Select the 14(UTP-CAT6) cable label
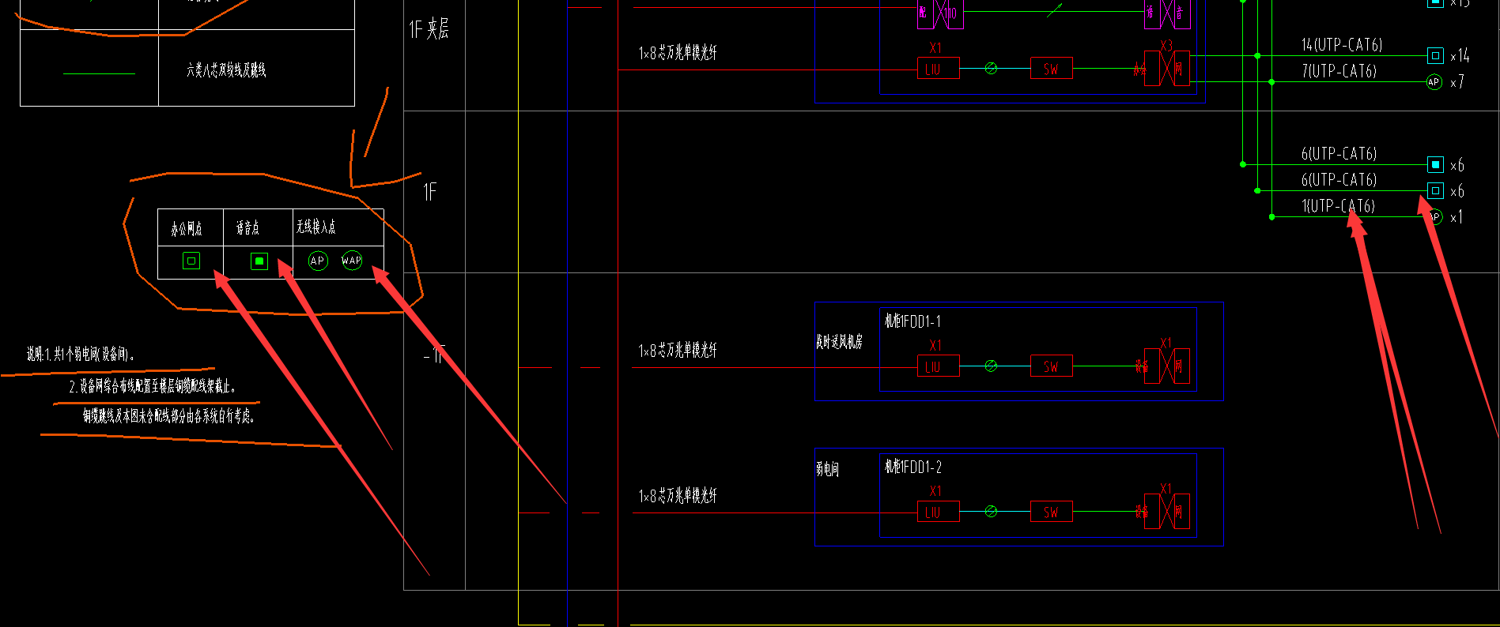This screenshot has width=1500, height=627. 1342,45
